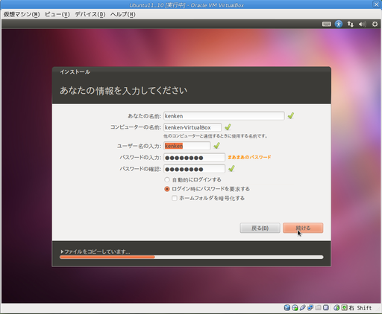
Task: Click the VirtualBox mouse integration status icon
Action: [336, 308]
